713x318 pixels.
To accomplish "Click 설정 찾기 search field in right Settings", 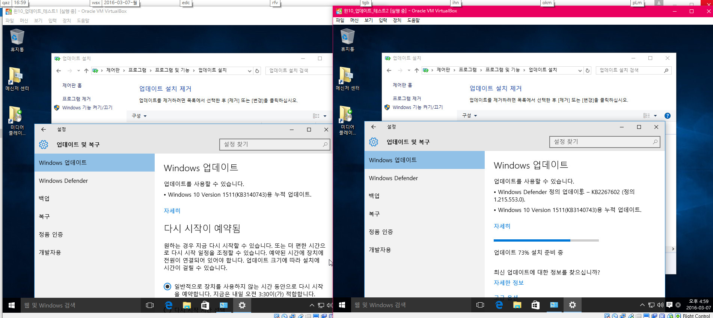I will 605,142.
